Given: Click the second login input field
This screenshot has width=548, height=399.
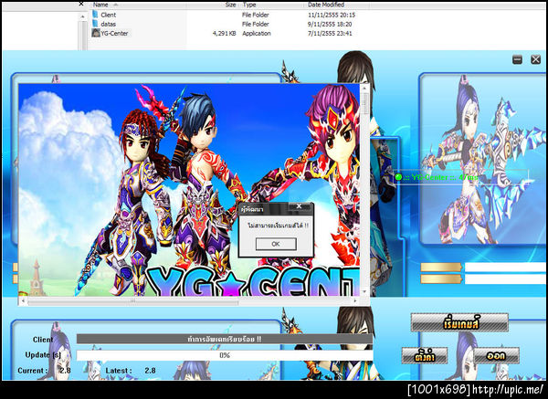Looking at the screenshot, I should [505, 279].
